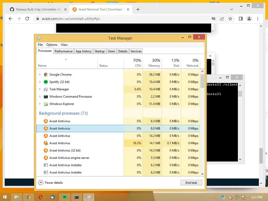Open Chrome three-dot menu
Image resolution: width=268 pixels, height=201 pixels.
[258, 19]
